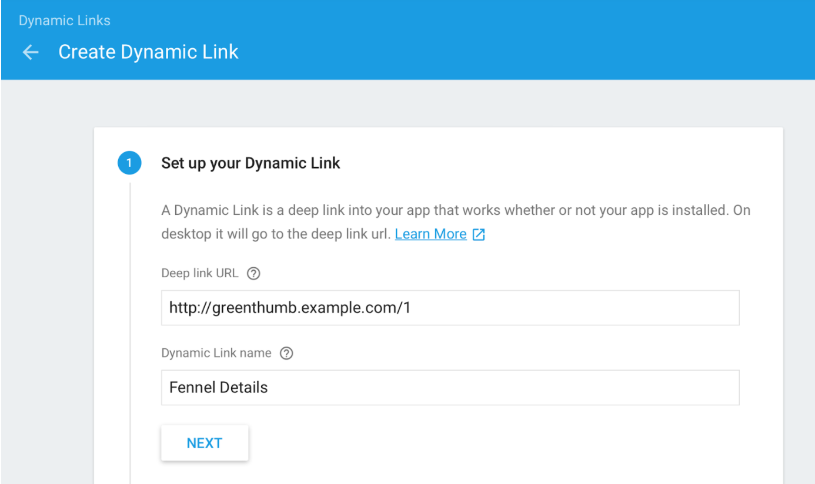Click the Create Dynamic Link page title
The width and height of the screenshot is (815, 484).
pos(148,52)
